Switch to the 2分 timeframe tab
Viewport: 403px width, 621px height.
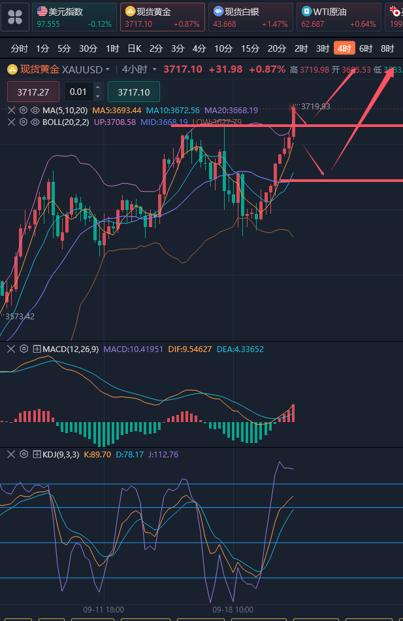(156, 48)
